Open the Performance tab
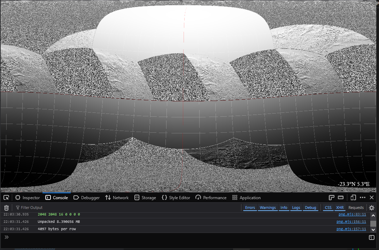This screenshot has width=379, height=250. (x=211, y=197)
